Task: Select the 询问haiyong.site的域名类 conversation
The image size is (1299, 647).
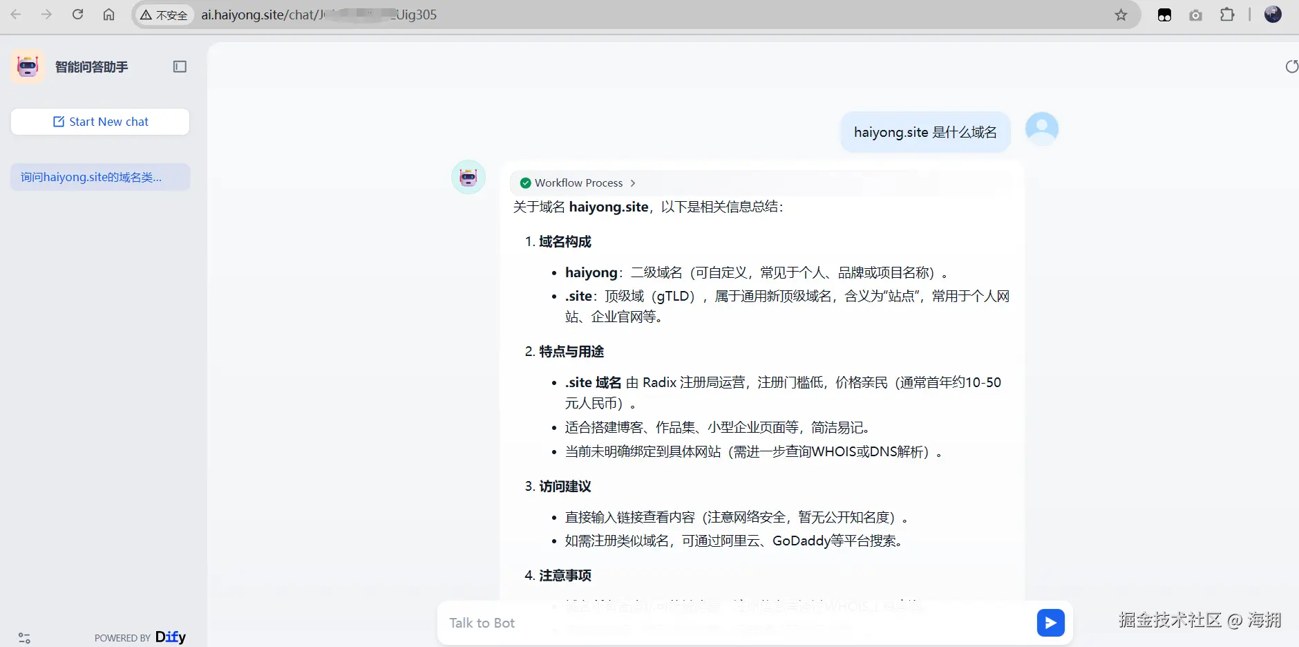Action: click(x=100, y=177)
